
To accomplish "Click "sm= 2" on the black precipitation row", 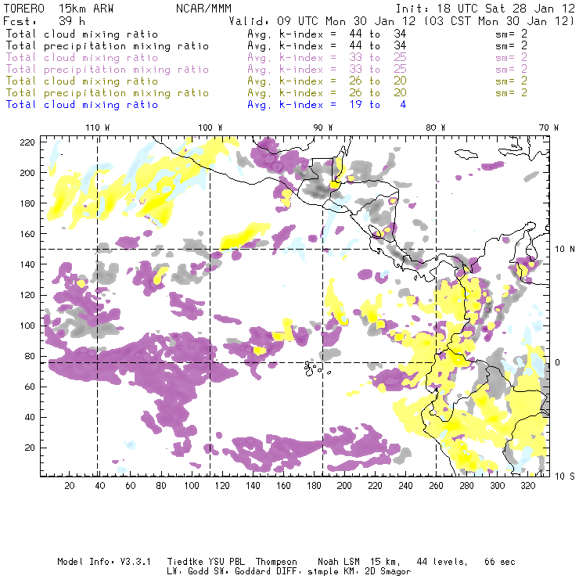I will point(511,46).
